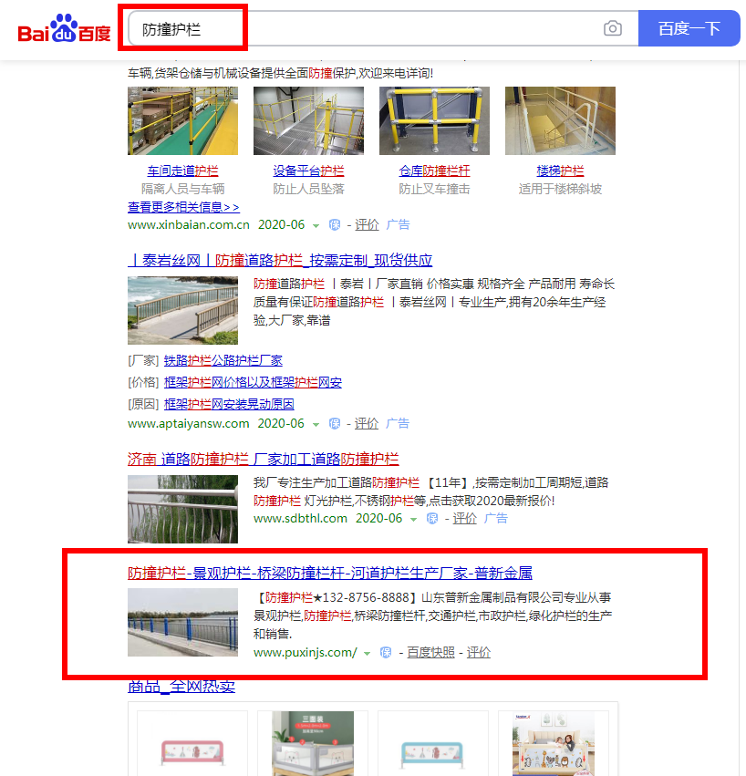The height and width of the screenshot is (776, 746).
Task: Open the 济南 道路防撞护栏 result title
Action: [264, 460]
